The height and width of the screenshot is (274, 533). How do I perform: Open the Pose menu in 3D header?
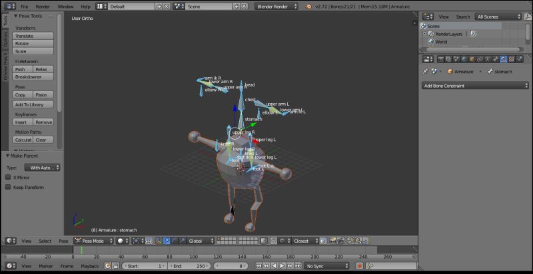[63, 241]
